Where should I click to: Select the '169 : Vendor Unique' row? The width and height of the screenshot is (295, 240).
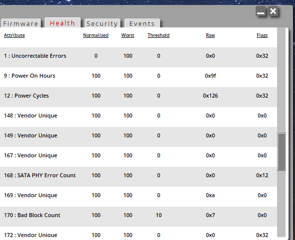pos(138,197)
